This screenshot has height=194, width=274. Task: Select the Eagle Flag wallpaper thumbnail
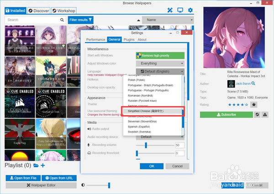pos(20,134)
